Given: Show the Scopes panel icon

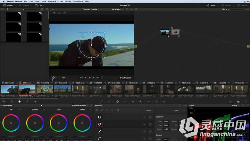Looking at the screenshot, I should click(x=238, y=101).
